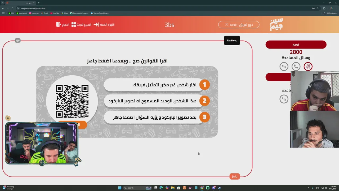Click the browser reload icon
The image size is (339, 191).
[x=12, y=8]
